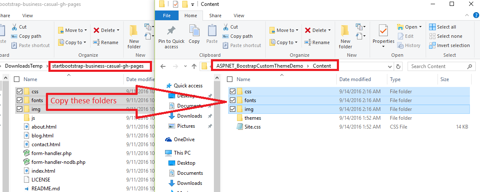Expand the Open dropdown in Open group
Screen dimensions: 480x192
tap(420, 27)
